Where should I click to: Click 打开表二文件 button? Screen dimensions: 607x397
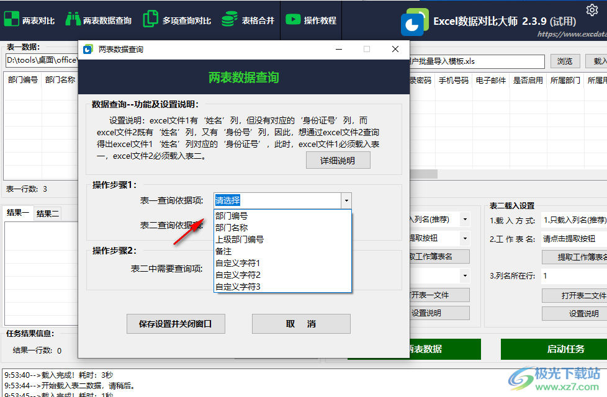point(575,296)
